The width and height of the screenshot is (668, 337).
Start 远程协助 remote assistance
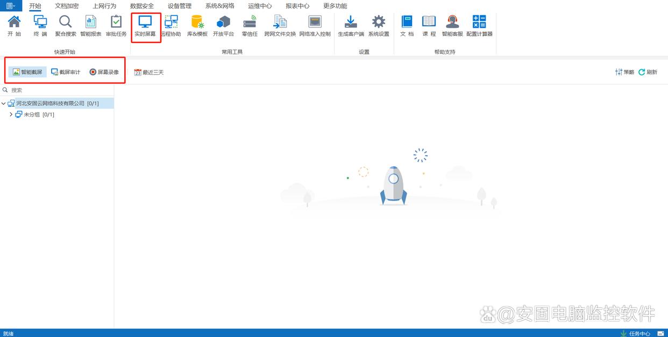171,26
